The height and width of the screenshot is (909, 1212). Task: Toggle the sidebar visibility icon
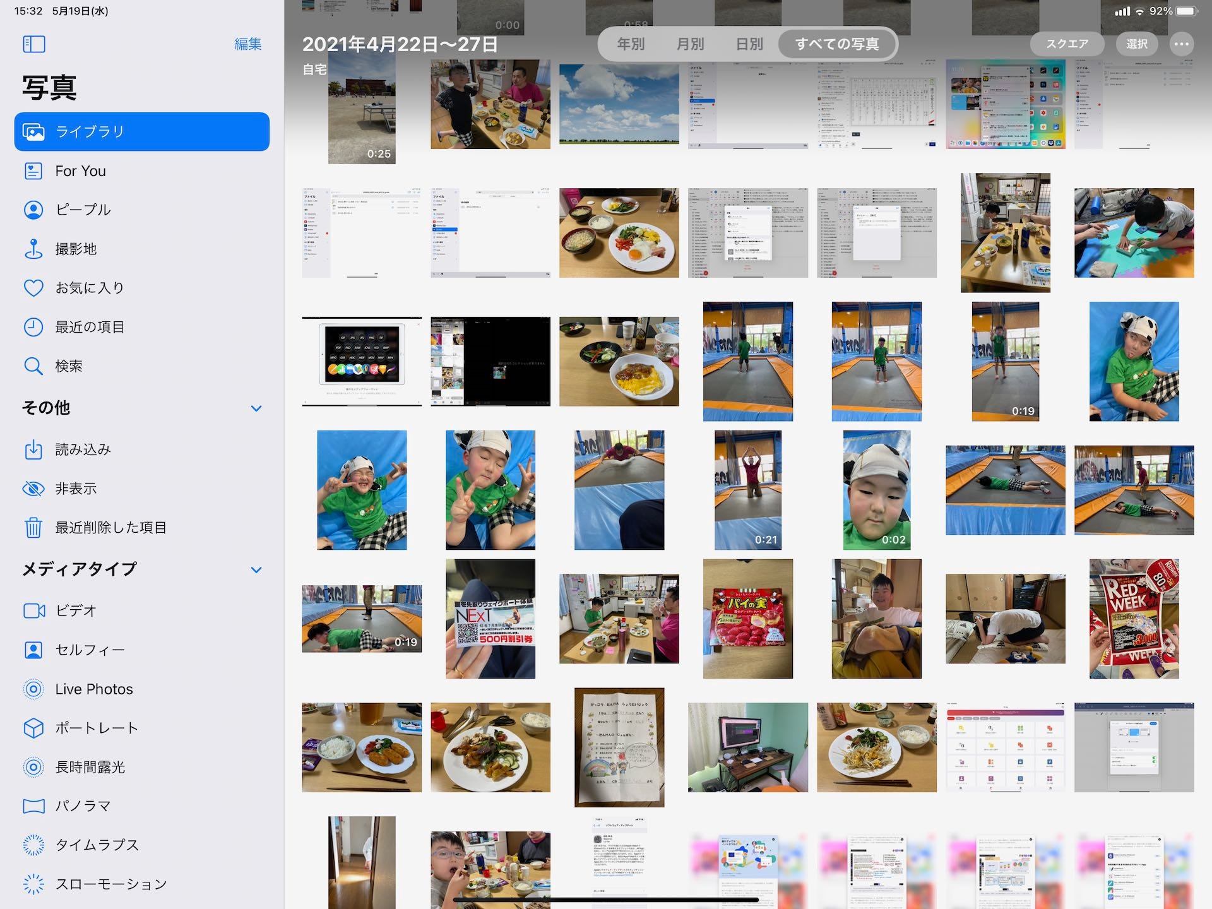tap(33, 44)
